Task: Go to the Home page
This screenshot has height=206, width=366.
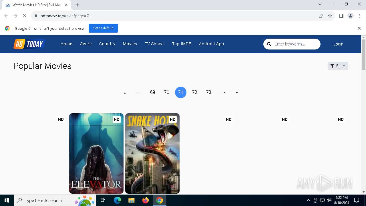Action: click(x=66, y=44)
